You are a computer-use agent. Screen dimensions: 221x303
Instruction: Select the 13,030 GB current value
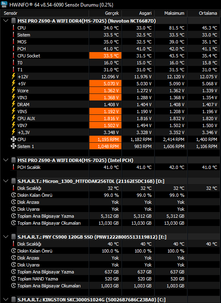[x=109, y=223]
